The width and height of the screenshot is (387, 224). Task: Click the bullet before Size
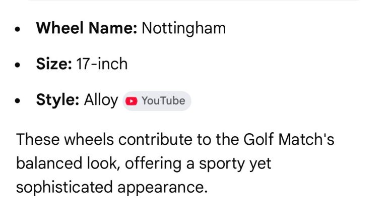pyautogui.click(x=19, y=65)
